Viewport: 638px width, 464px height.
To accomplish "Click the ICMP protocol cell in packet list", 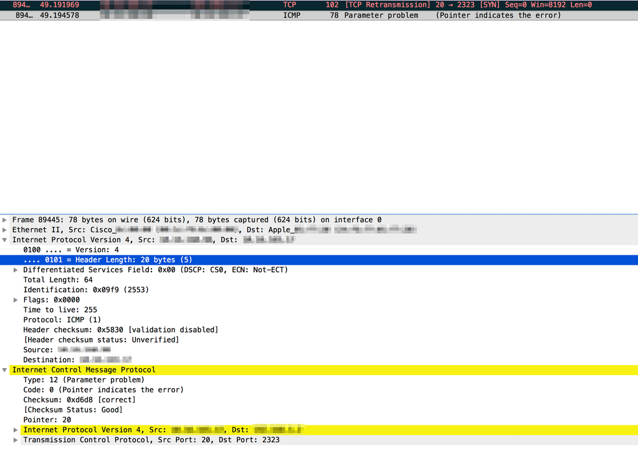I will coord(292,15).
